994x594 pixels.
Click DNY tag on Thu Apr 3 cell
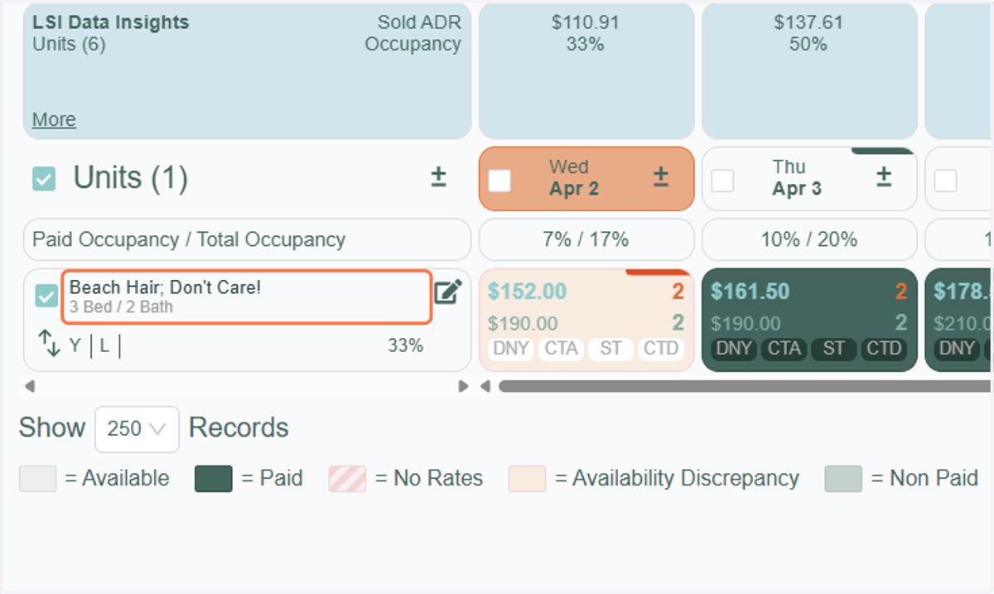tap(734, 349)
